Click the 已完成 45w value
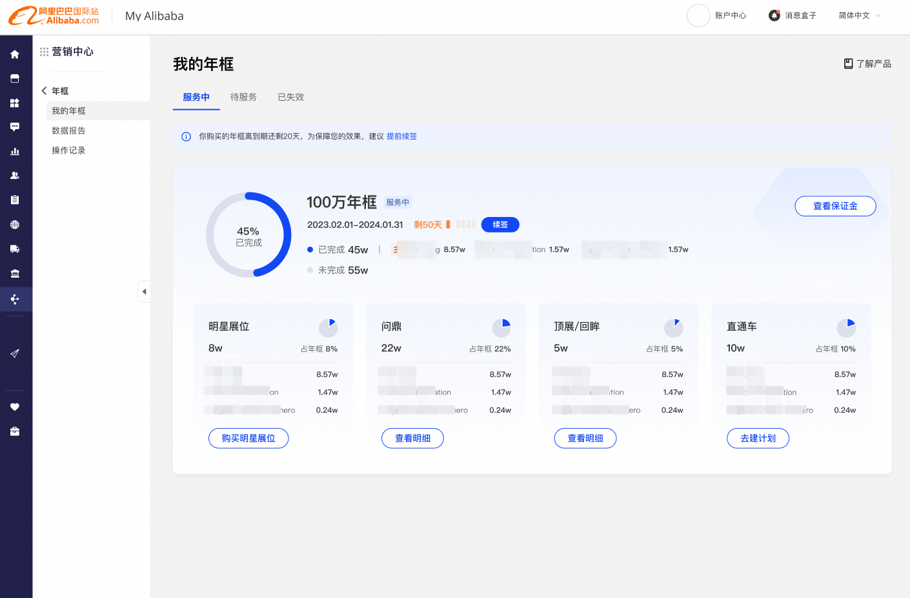 tap(358, 250)
